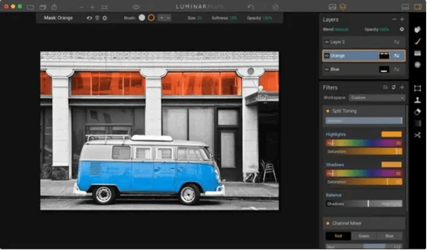The image size is (427, 250).
Task: Undo the last action
Action: click(250, 7)
